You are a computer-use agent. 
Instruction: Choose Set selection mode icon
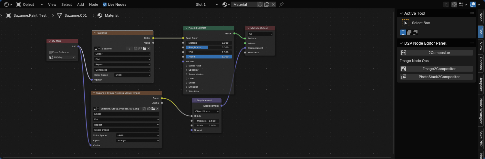tap(403, 32)
